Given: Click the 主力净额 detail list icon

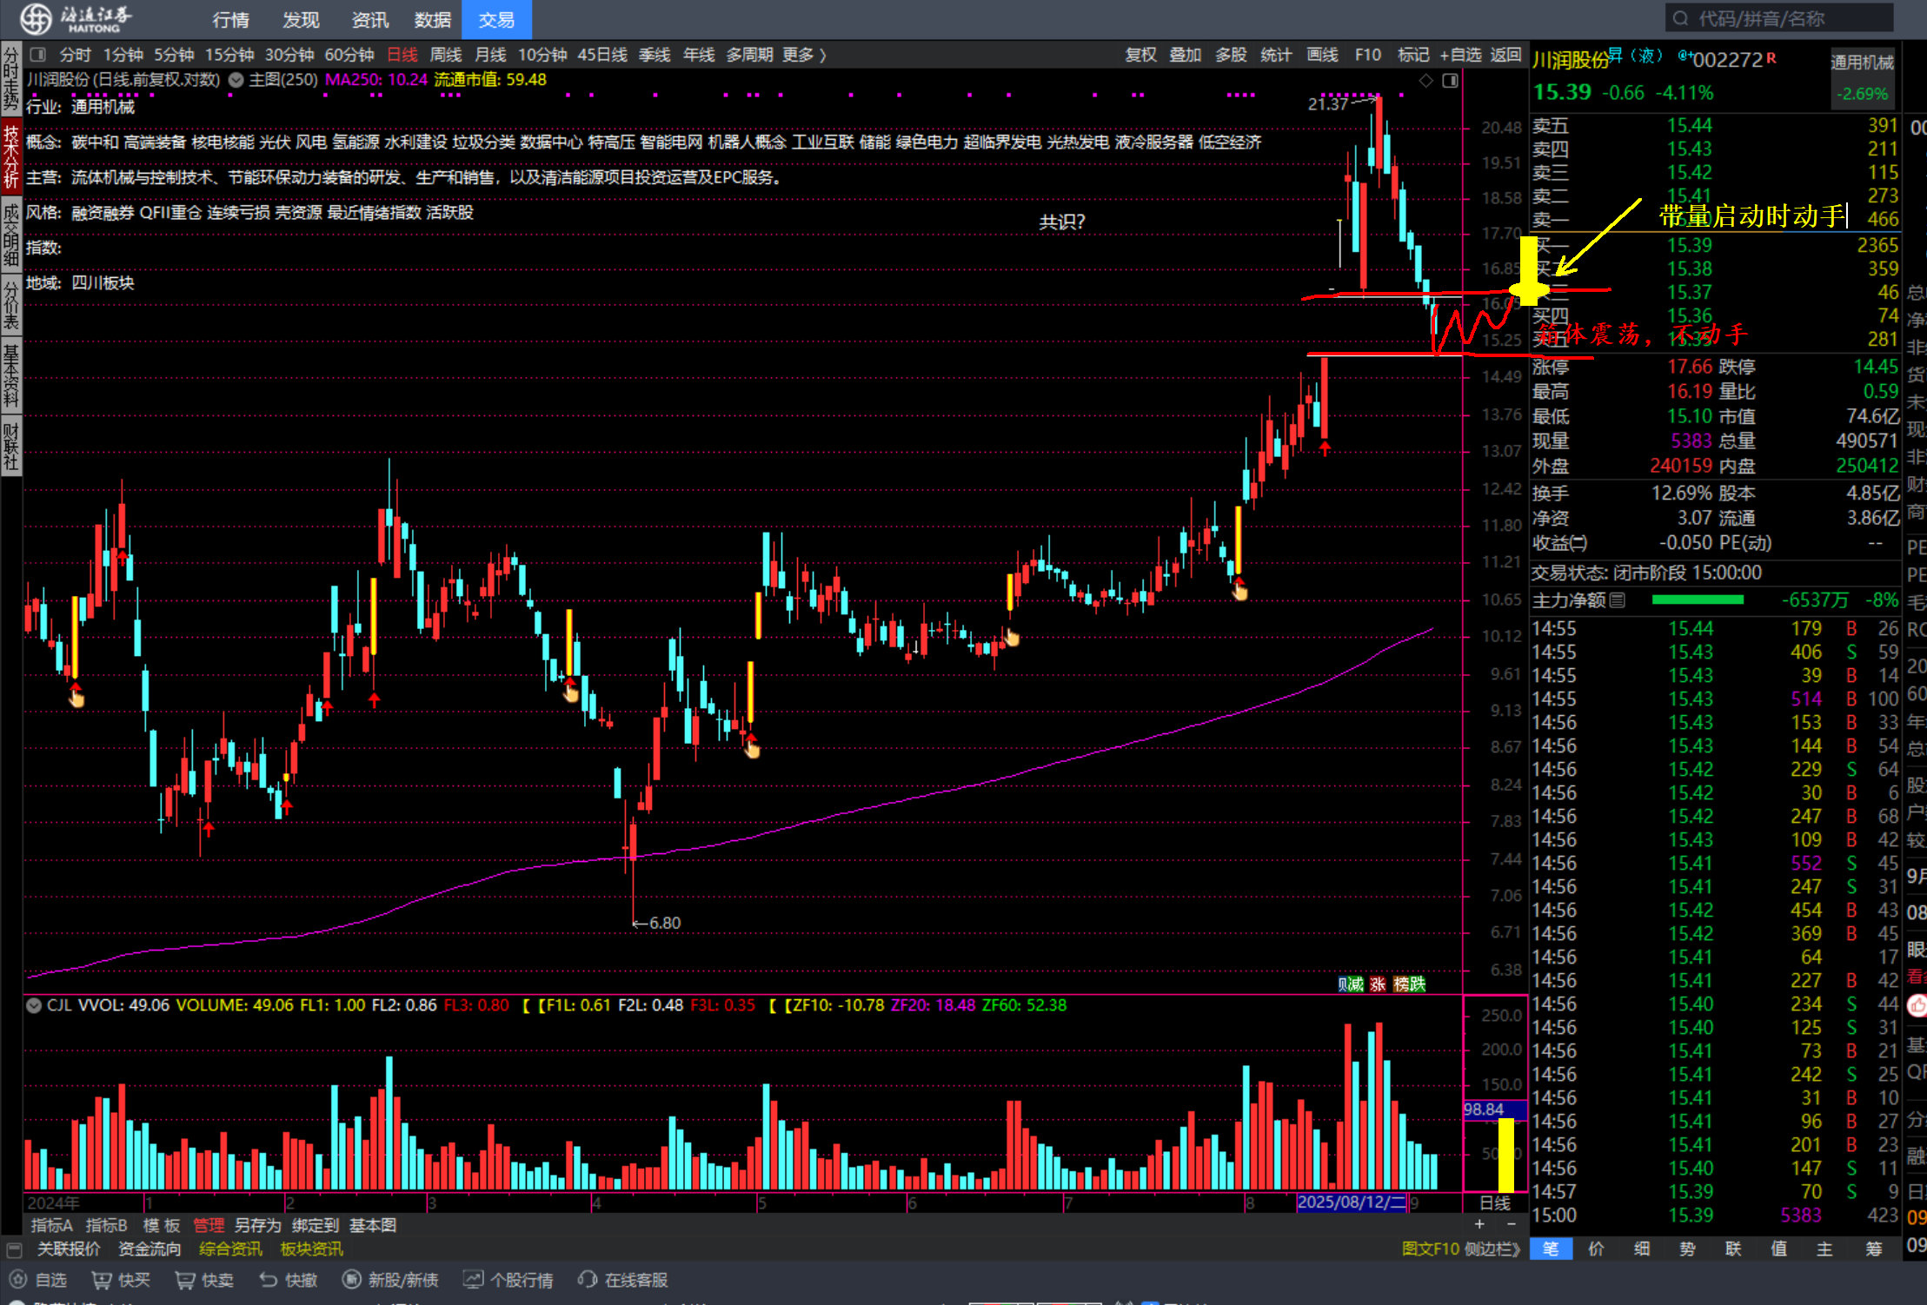Looking at the screenshot, I should point(1617,600).
